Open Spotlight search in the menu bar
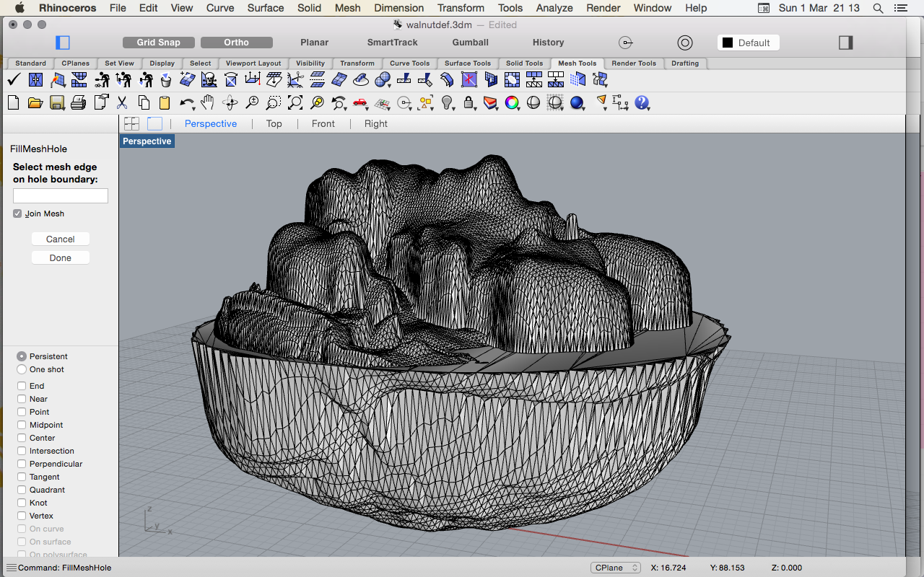The image size is (924, 577). click(x=878, y=8)
